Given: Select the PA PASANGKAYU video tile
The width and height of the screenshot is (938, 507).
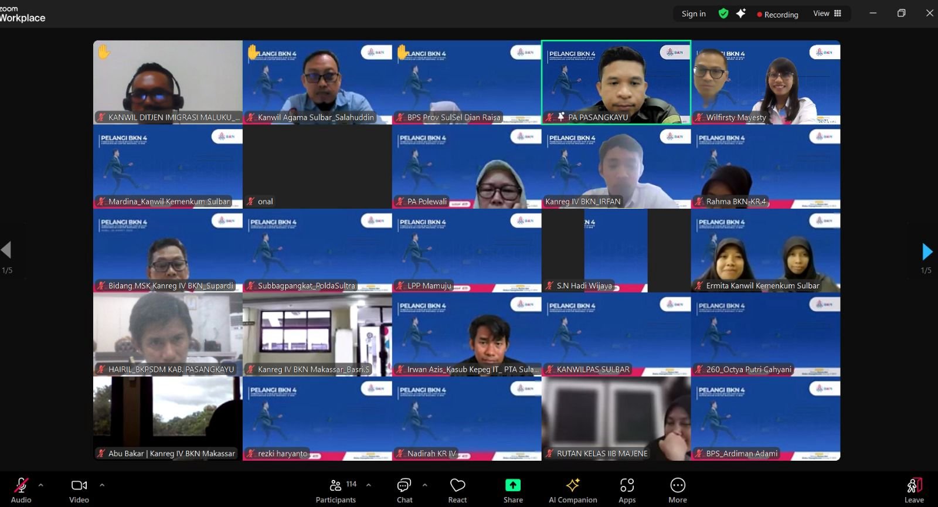Looking at the screenshot, I should (616, 82).
